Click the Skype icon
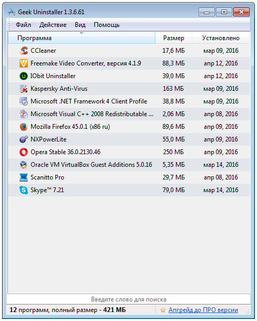This screenshot has width=257, height=321. (24, 190)
